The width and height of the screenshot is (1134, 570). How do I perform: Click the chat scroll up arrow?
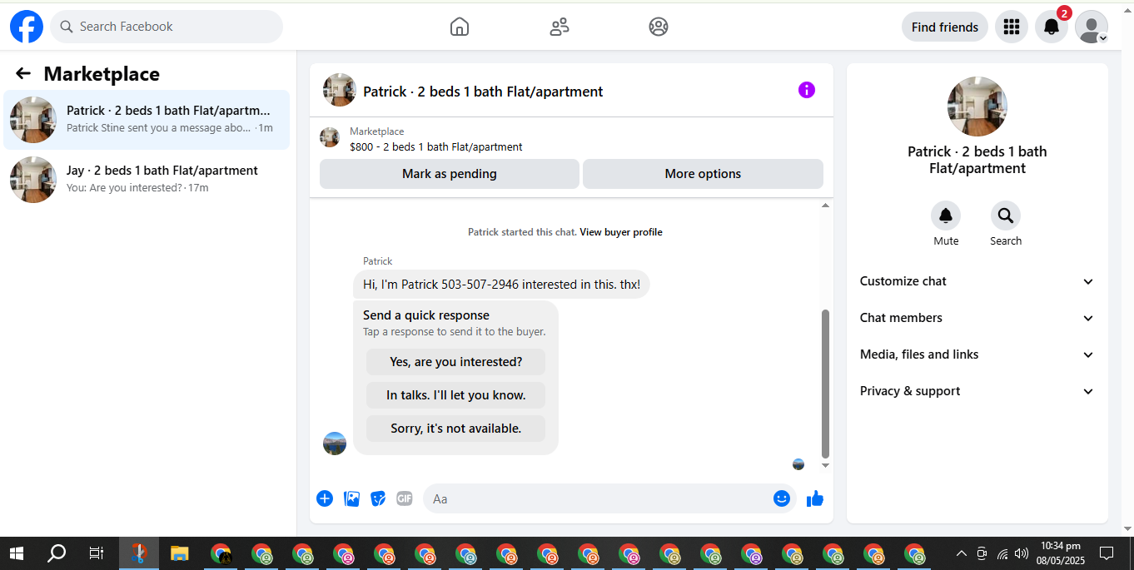pyautogui.click(x=826, y=206)
